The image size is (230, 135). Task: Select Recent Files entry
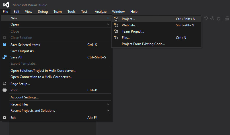click(56, 104)
